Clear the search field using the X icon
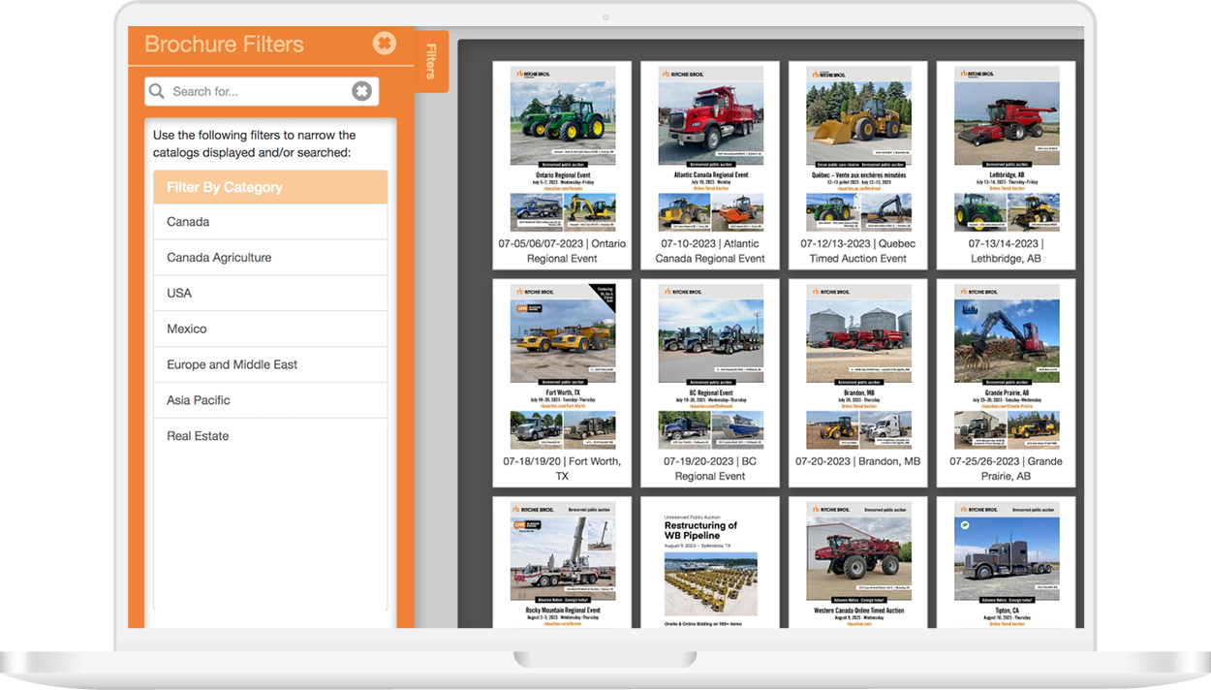The height and width of the screenshot is (690, 1211). (361, 90)
